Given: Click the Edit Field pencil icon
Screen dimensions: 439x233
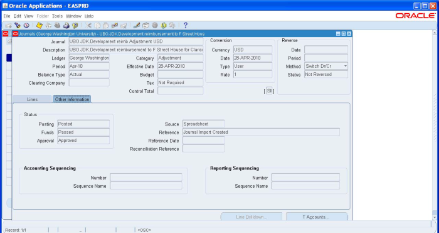Looking at the screenshot, I should [x=137, y=26].
